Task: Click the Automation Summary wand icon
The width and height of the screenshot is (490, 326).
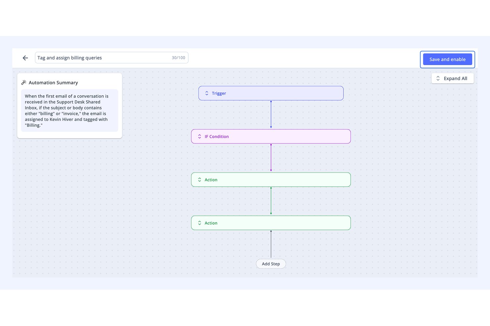Action: point(24,83)
